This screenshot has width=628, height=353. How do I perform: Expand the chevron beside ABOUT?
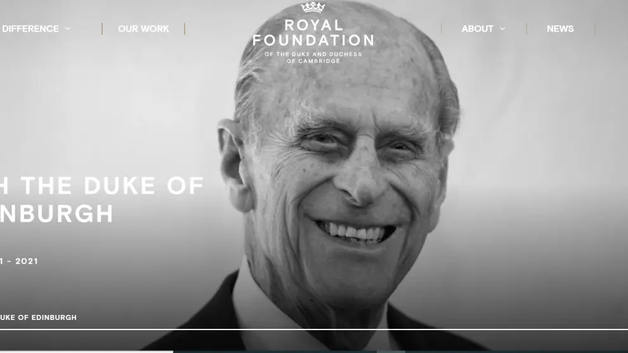click(502, 29)
